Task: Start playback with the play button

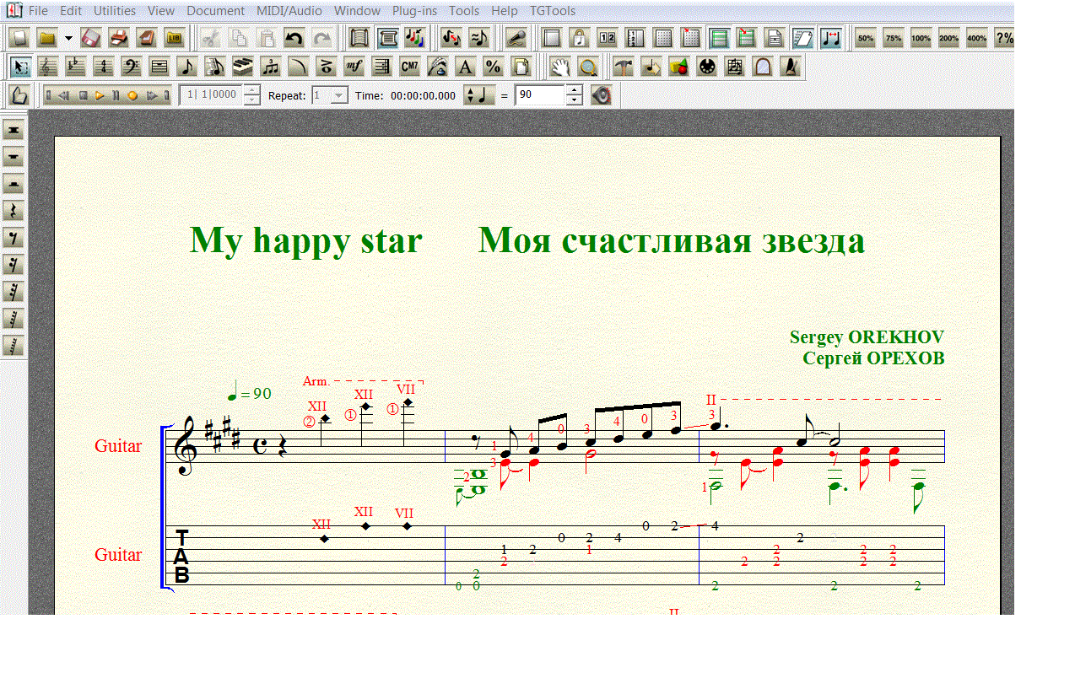Action: point(100,95)
